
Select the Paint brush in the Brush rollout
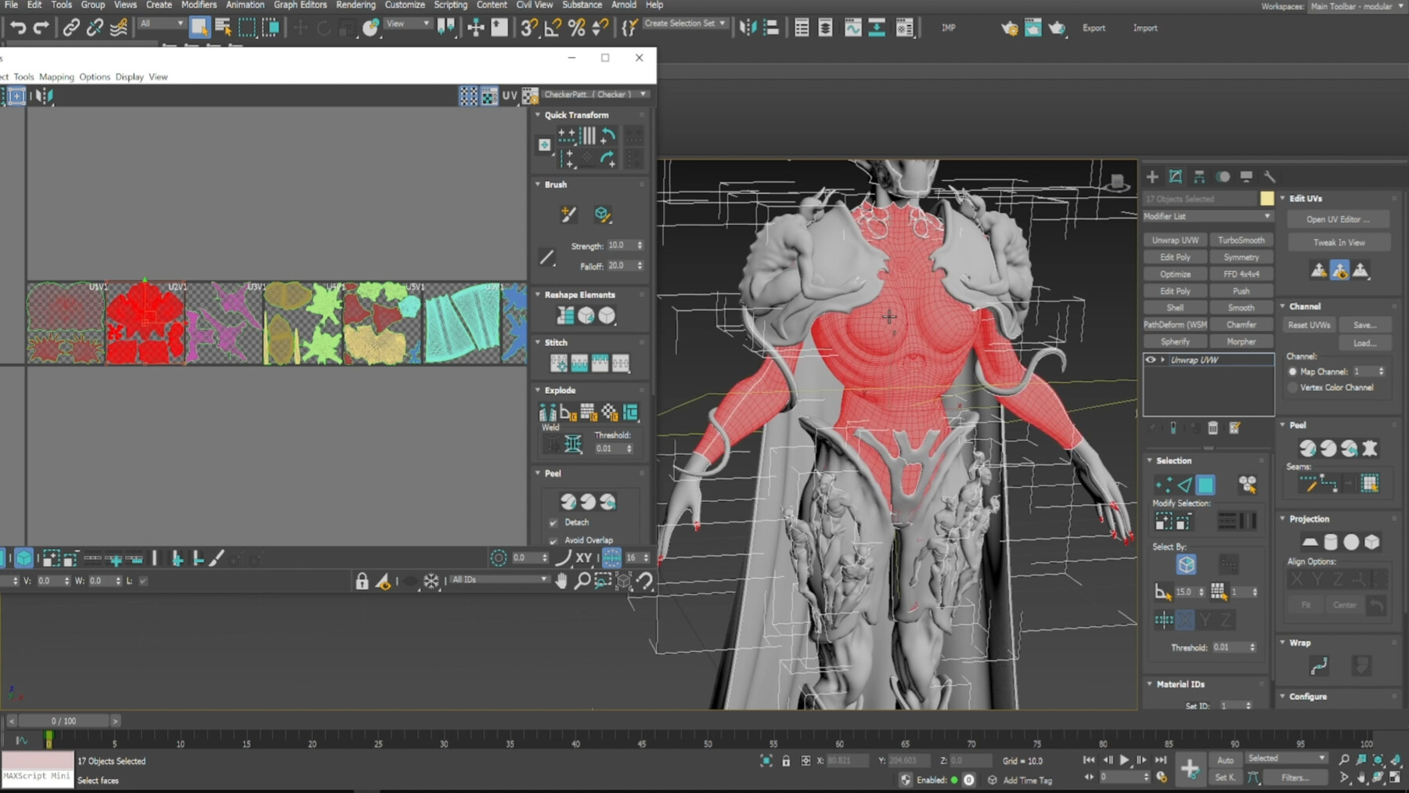[x=568, y=215]
